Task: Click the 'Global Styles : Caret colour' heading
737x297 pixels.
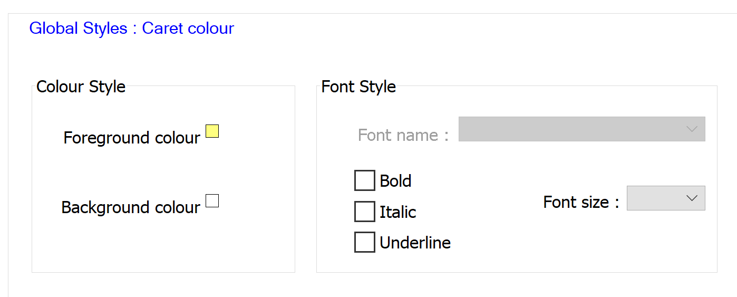Action: pyautogui.click(x=132, y=28)
